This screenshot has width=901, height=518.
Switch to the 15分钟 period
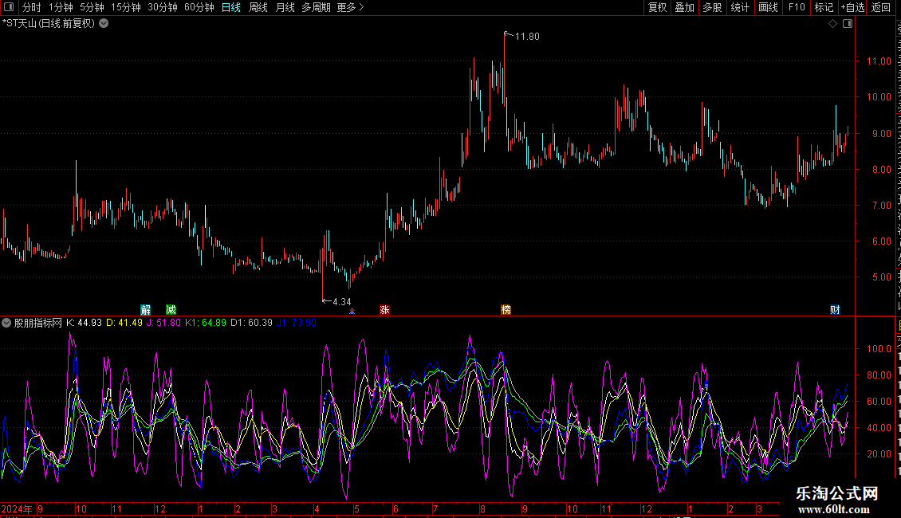click(x=126, y=7)
